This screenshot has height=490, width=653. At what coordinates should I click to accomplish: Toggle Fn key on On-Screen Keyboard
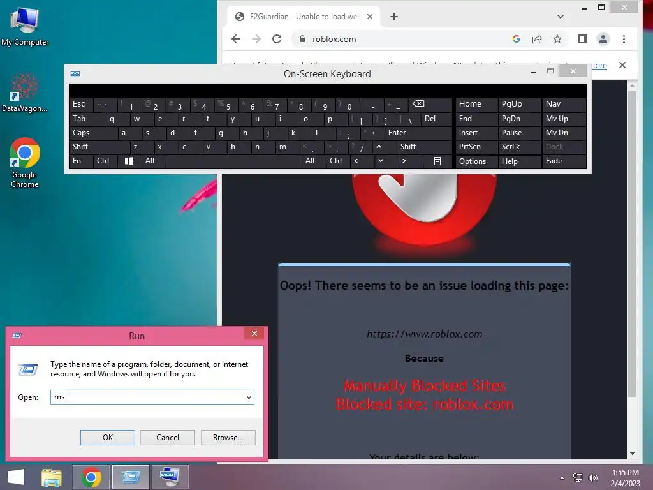coord(81,161)
